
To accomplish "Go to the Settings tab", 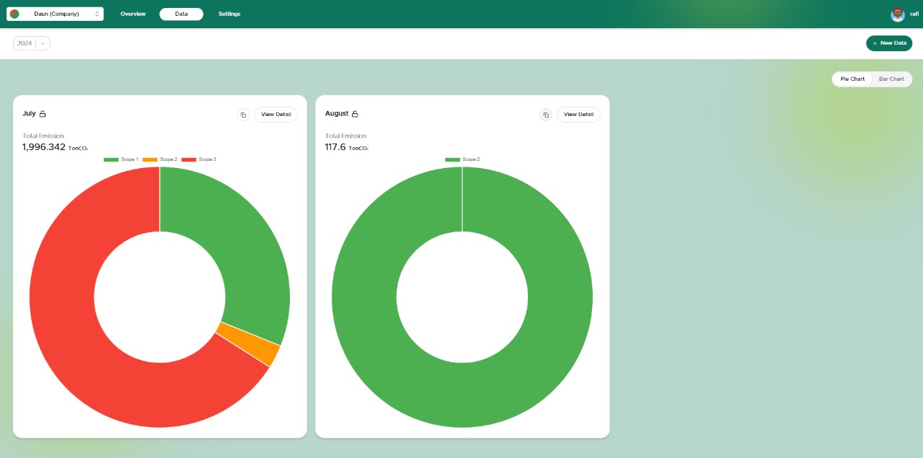I will click(x=229, y=14).
